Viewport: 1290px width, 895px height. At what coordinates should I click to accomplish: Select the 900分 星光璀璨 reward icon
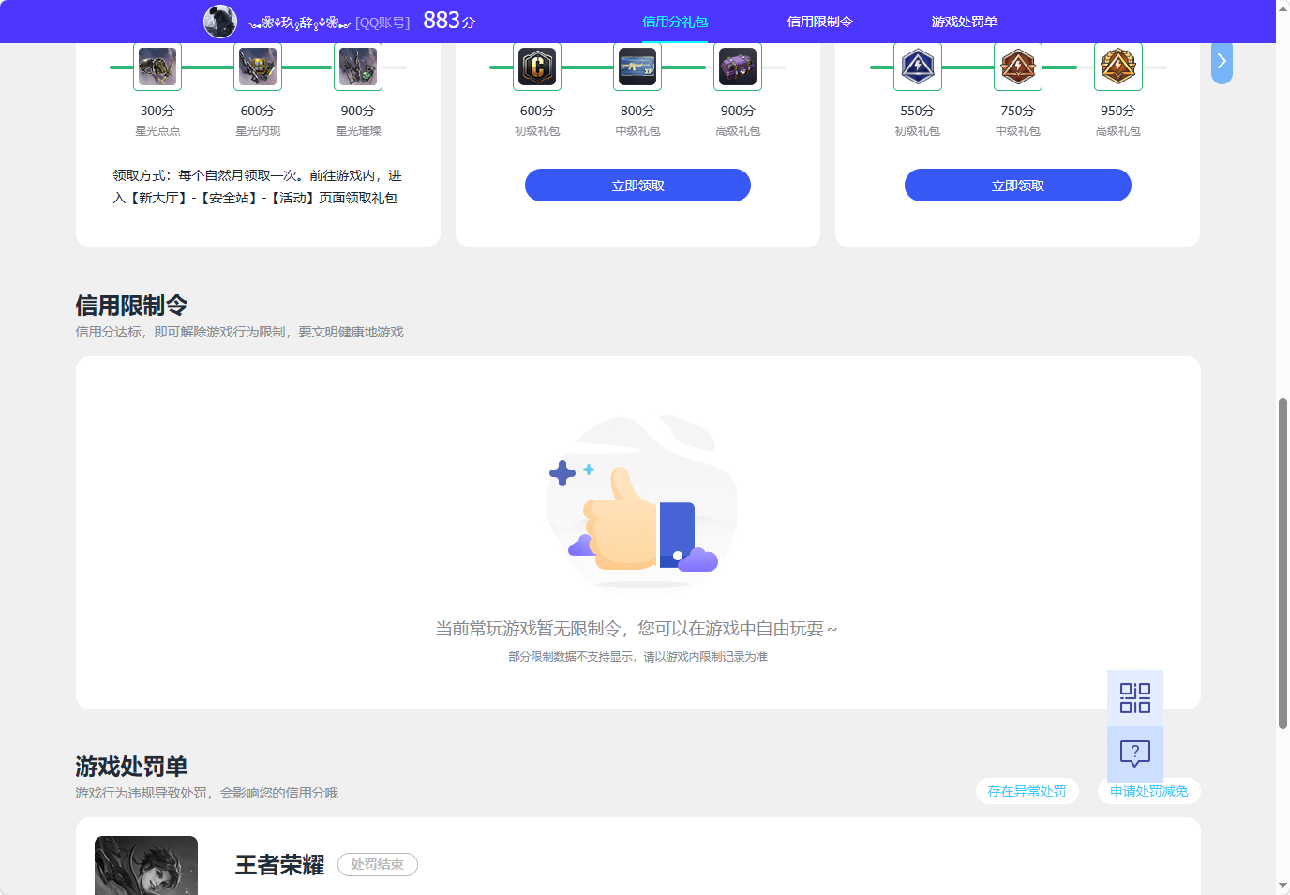tap(358, 67)
